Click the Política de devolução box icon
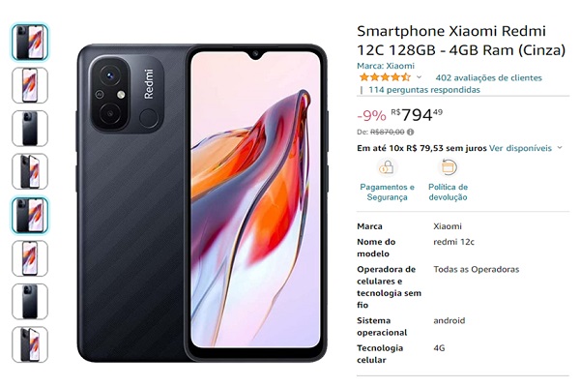The width and height of the screenshot is (580, 387). [448, 167]
